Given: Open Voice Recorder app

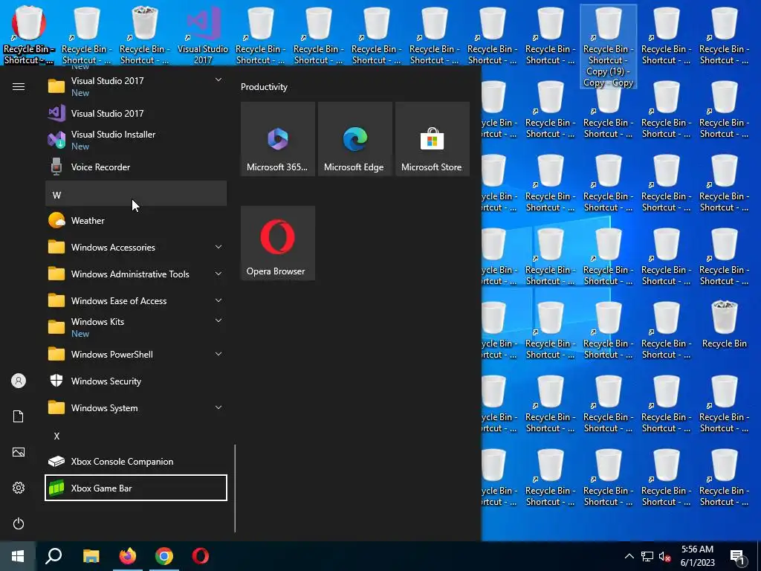Looking at the screenshot, I should click(x=136, y=167).
